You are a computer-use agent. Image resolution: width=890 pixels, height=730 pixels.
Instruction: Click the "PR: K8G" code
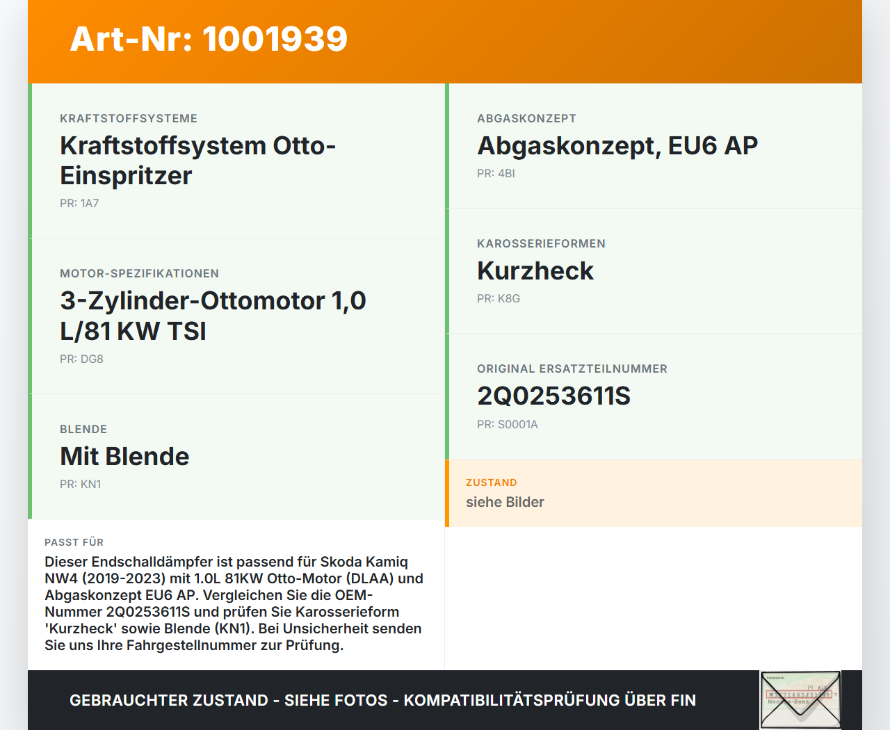click(x=499, y=298)
